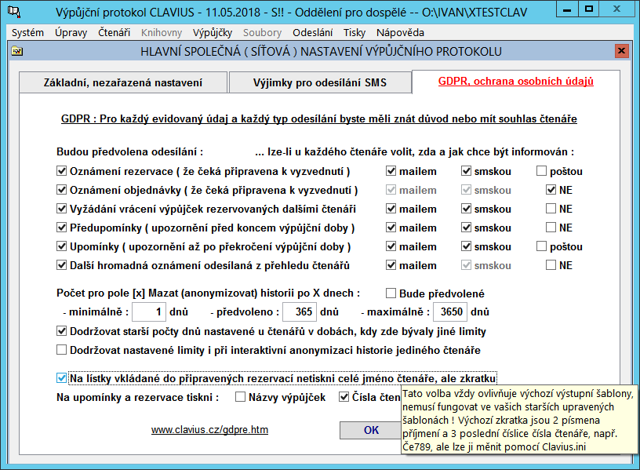The width and height of the screenshot is (640, 470).
Task: Open the Výpůjčky menu
Action: (213, 33)
